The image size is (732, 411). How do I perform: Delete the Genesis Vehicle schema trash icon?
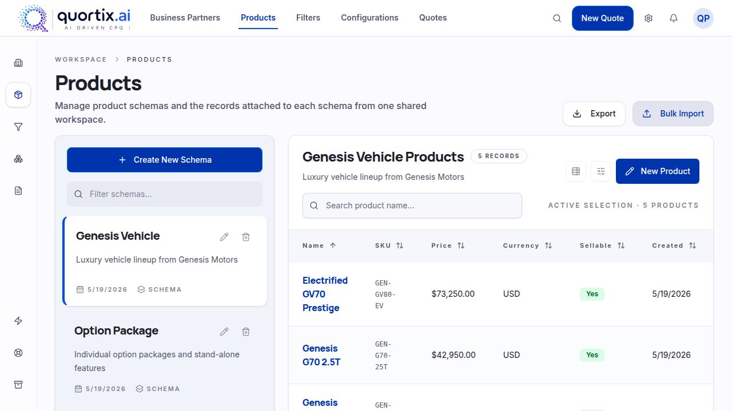coord(246,237)
